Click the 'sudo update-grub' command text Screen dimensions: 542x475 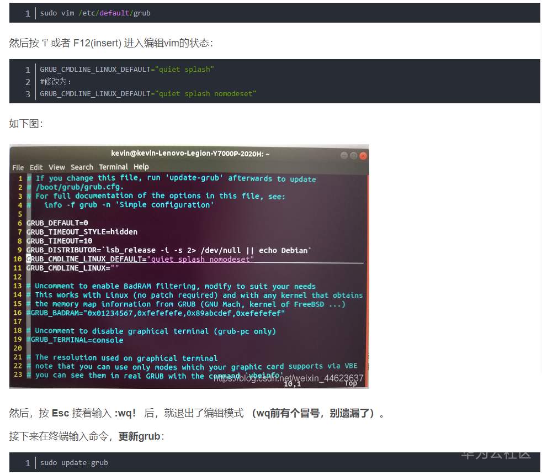tap(74, 462)
